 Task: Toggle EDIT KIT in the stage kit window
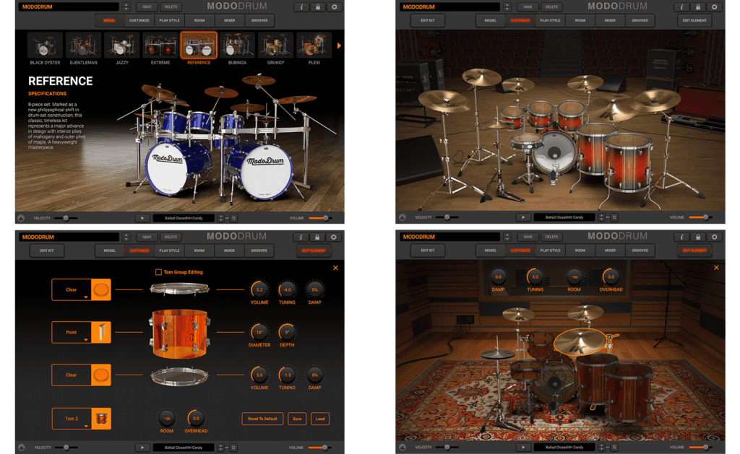428,20
